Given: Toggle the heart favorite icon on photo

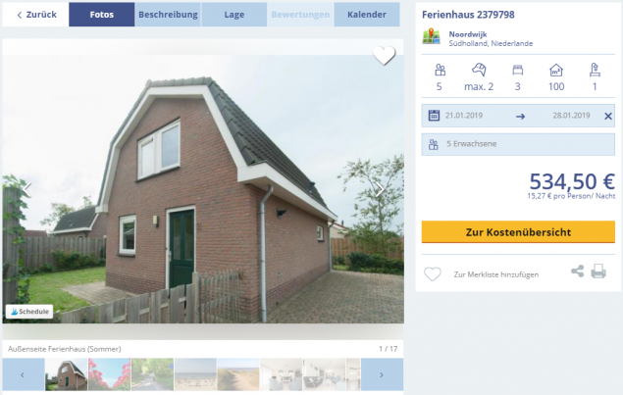Looking at the screenshot, I should click(384, 55).
